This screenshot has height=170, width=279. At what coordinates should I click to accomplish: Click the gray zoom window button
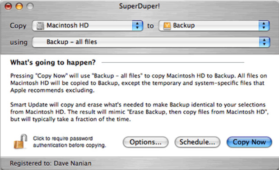(30, 6)
